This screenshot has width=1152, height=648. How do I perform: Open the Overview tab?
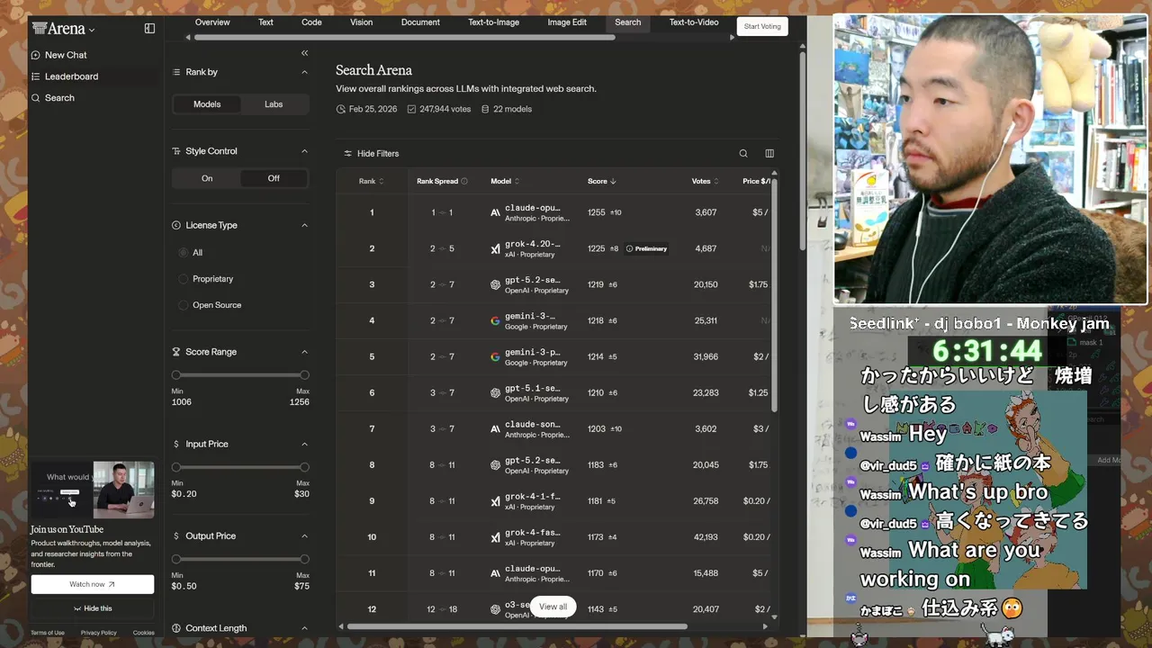click(212, 22)
